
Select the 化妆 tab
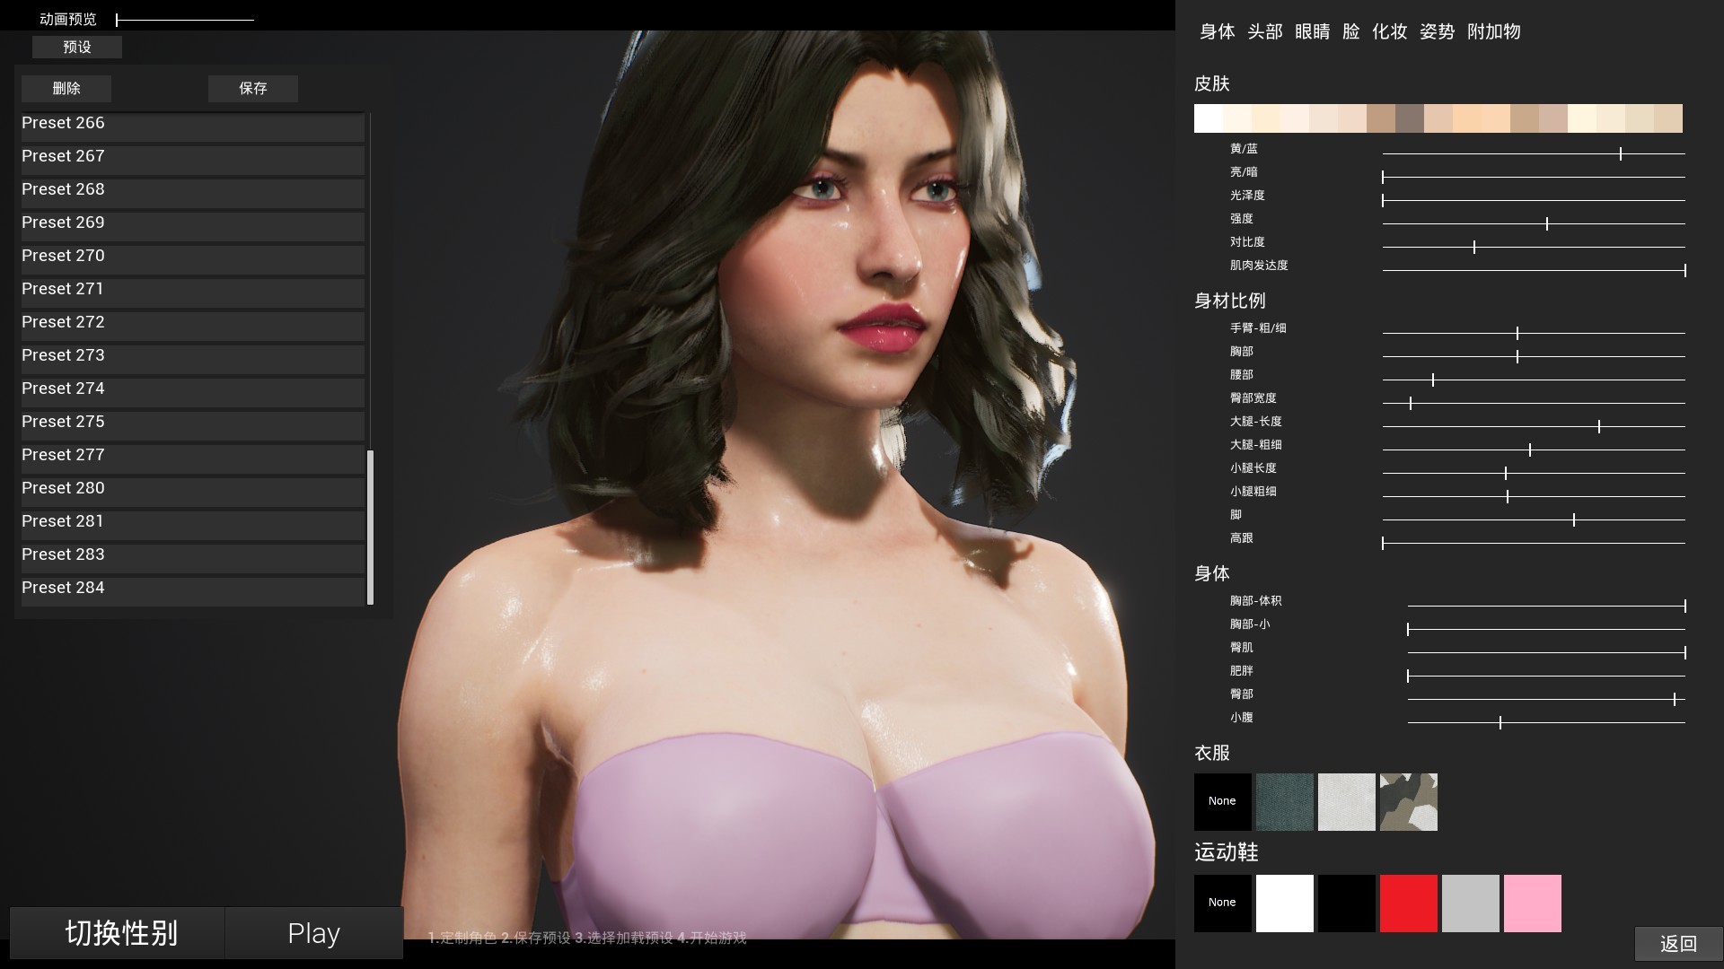pyautogui.click(x=1388, y=31)
